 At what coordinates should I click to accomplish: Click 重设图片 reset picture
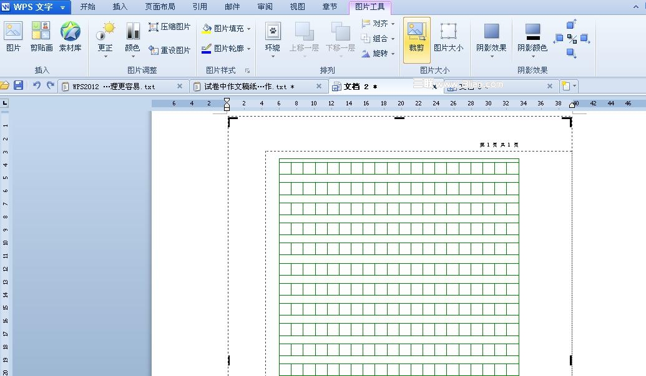coord(169,50)
